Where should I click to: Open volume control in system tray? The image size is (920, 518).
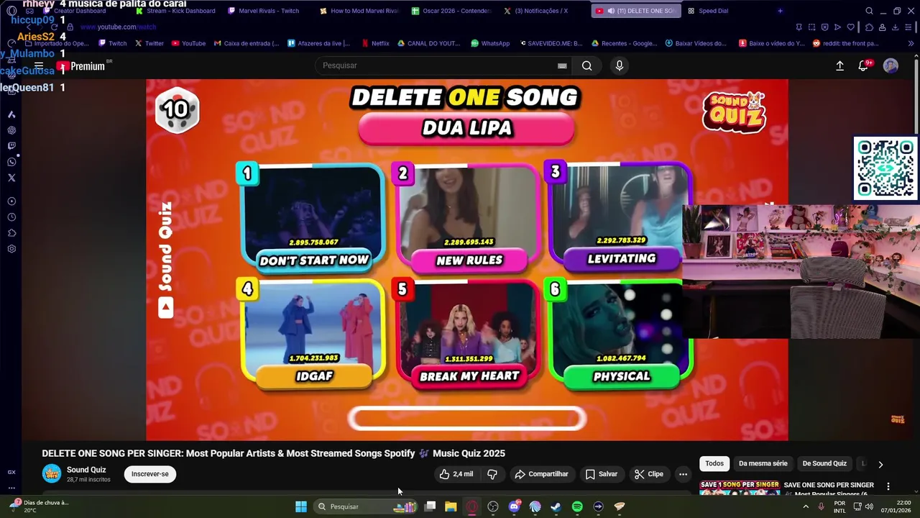tap(869, 506)
